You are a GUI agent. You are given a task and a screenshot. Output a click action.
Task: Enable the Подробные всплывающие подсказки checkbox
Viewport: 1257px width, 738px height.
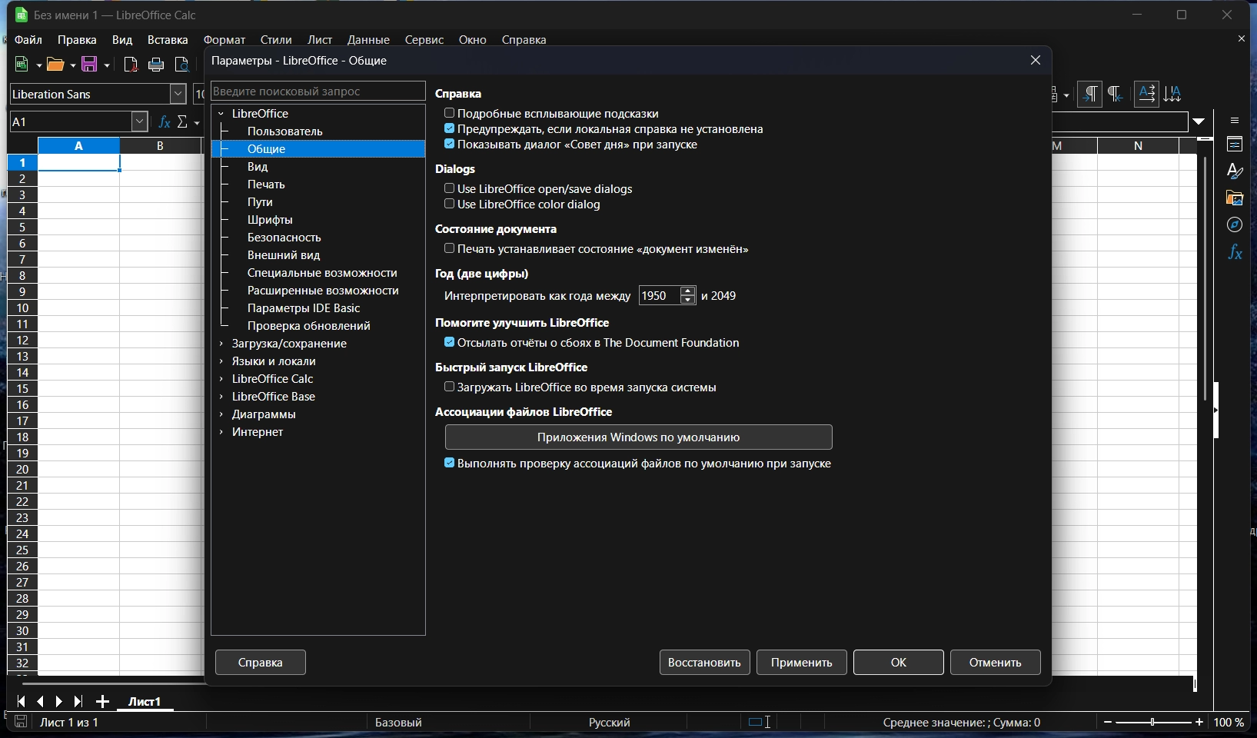(x=450, y=113)
